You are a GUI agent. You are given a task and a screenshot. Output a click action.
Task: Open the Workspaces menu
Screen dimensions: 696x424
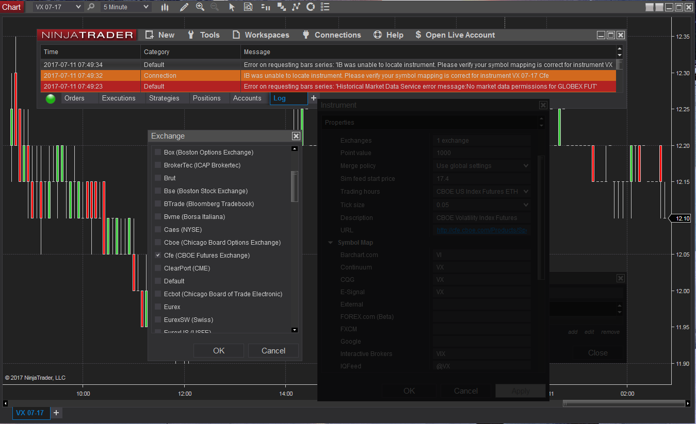(261, 35)
